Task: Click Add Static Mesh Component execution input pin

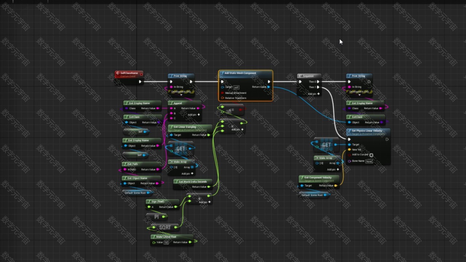Action: pos(222,82)
